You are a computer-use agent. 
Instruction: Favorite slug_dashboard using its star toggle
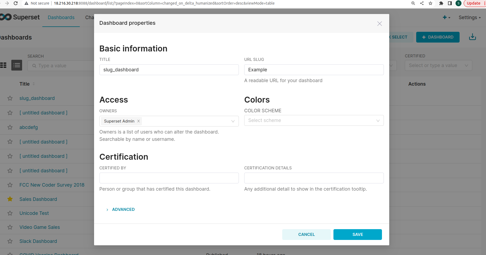click(x=10, y=98)
